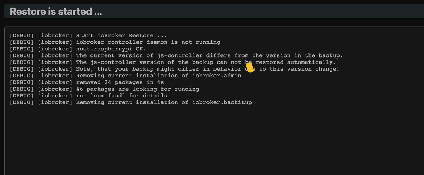The image size is (424, 175).
Task: Click the line about js-controller version differing
Action: point(209,56)
